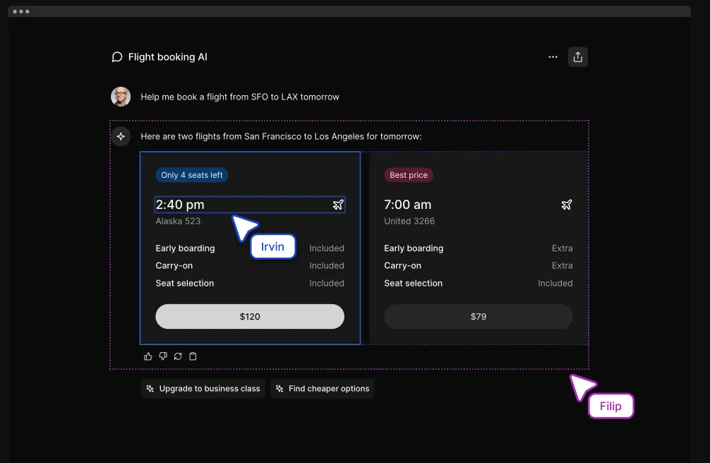Click the Best price badge
This screenshot has height=463, width=710.
coord(409,175)
